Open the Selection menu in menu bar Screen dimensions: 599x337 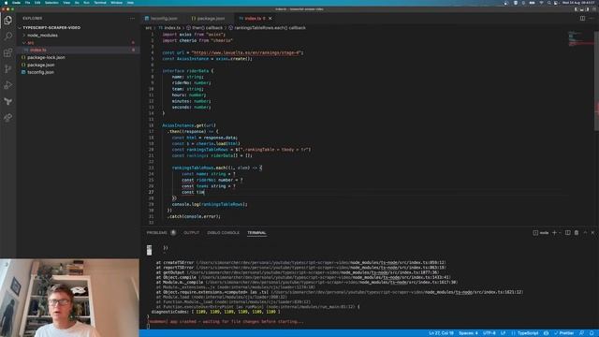pyautogui.click(x=51, y=3)
